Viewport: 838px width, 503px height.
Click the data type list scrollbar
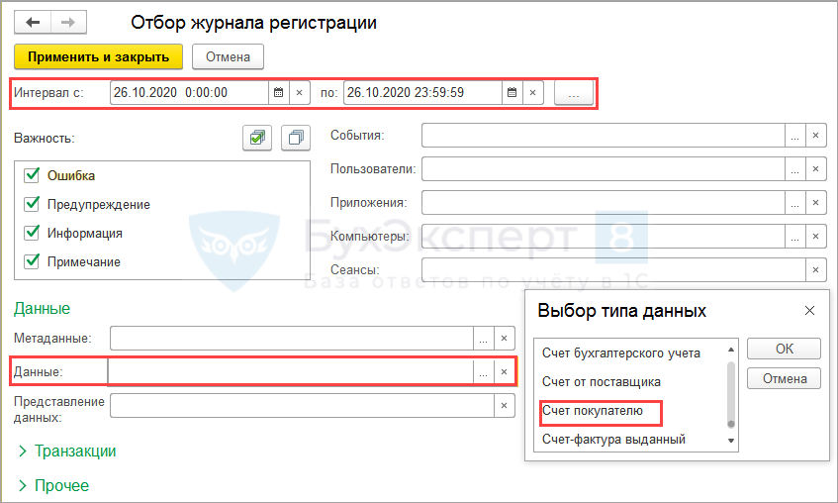[731, 391]
